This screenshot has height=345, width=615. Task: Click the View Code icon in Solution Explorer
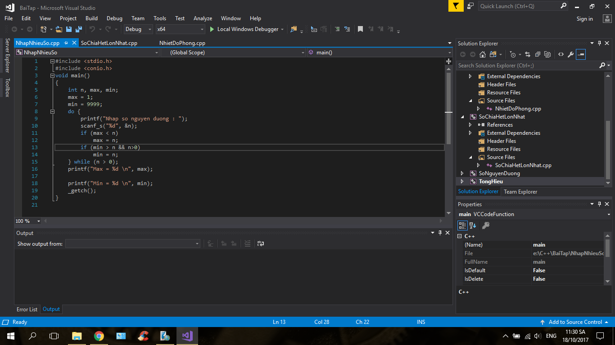click(561, 54)
